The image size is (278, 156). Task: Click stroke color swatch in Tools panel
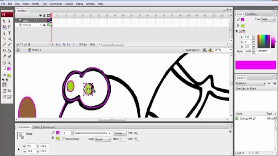coord(9,69)
